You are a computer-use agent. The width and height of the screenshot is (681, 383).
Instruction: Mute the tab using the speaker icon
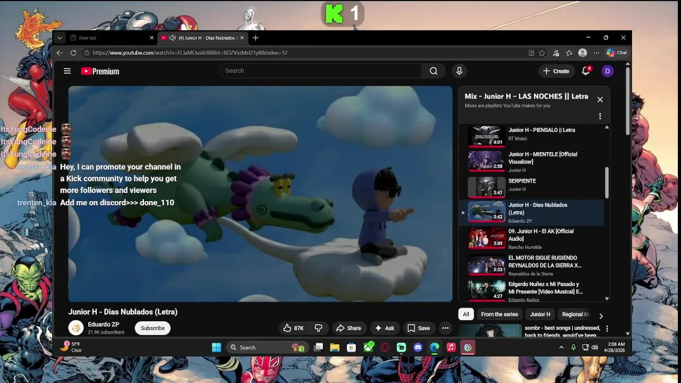pos(172,38)
